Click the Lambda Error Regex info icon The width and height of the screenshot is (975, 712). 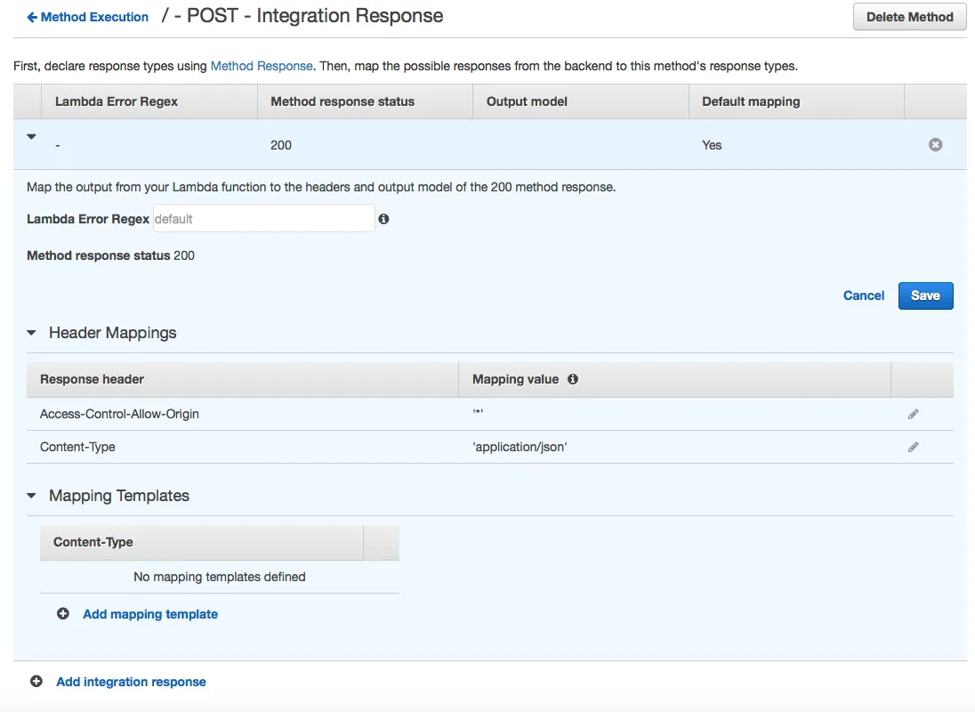(383, 219)
